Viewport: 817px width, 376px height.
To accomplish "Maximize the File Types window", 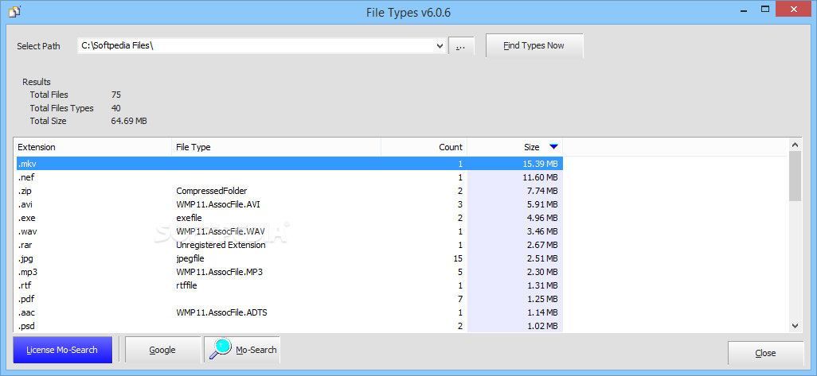I will [765, 8].
